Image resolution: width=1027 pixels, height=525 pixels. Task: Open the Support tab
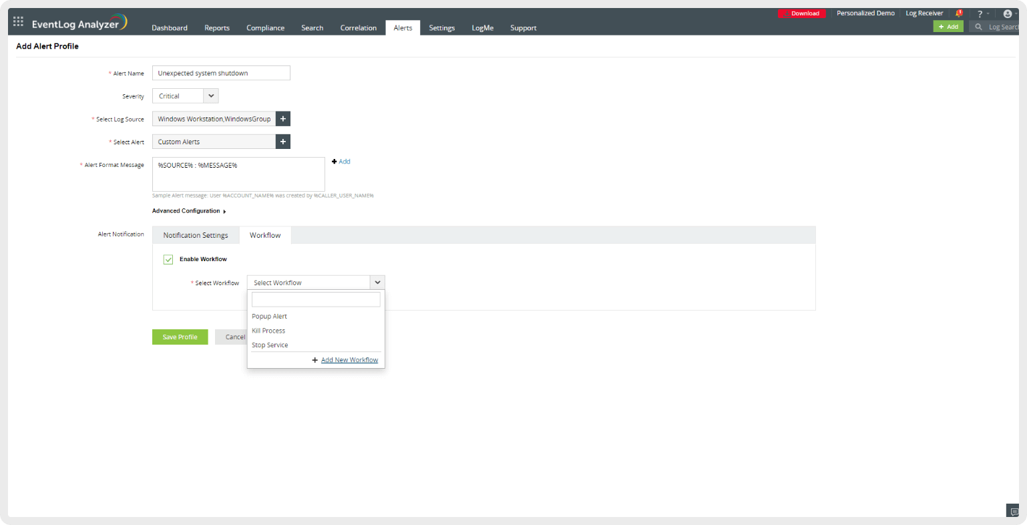[x=524, y=28]
